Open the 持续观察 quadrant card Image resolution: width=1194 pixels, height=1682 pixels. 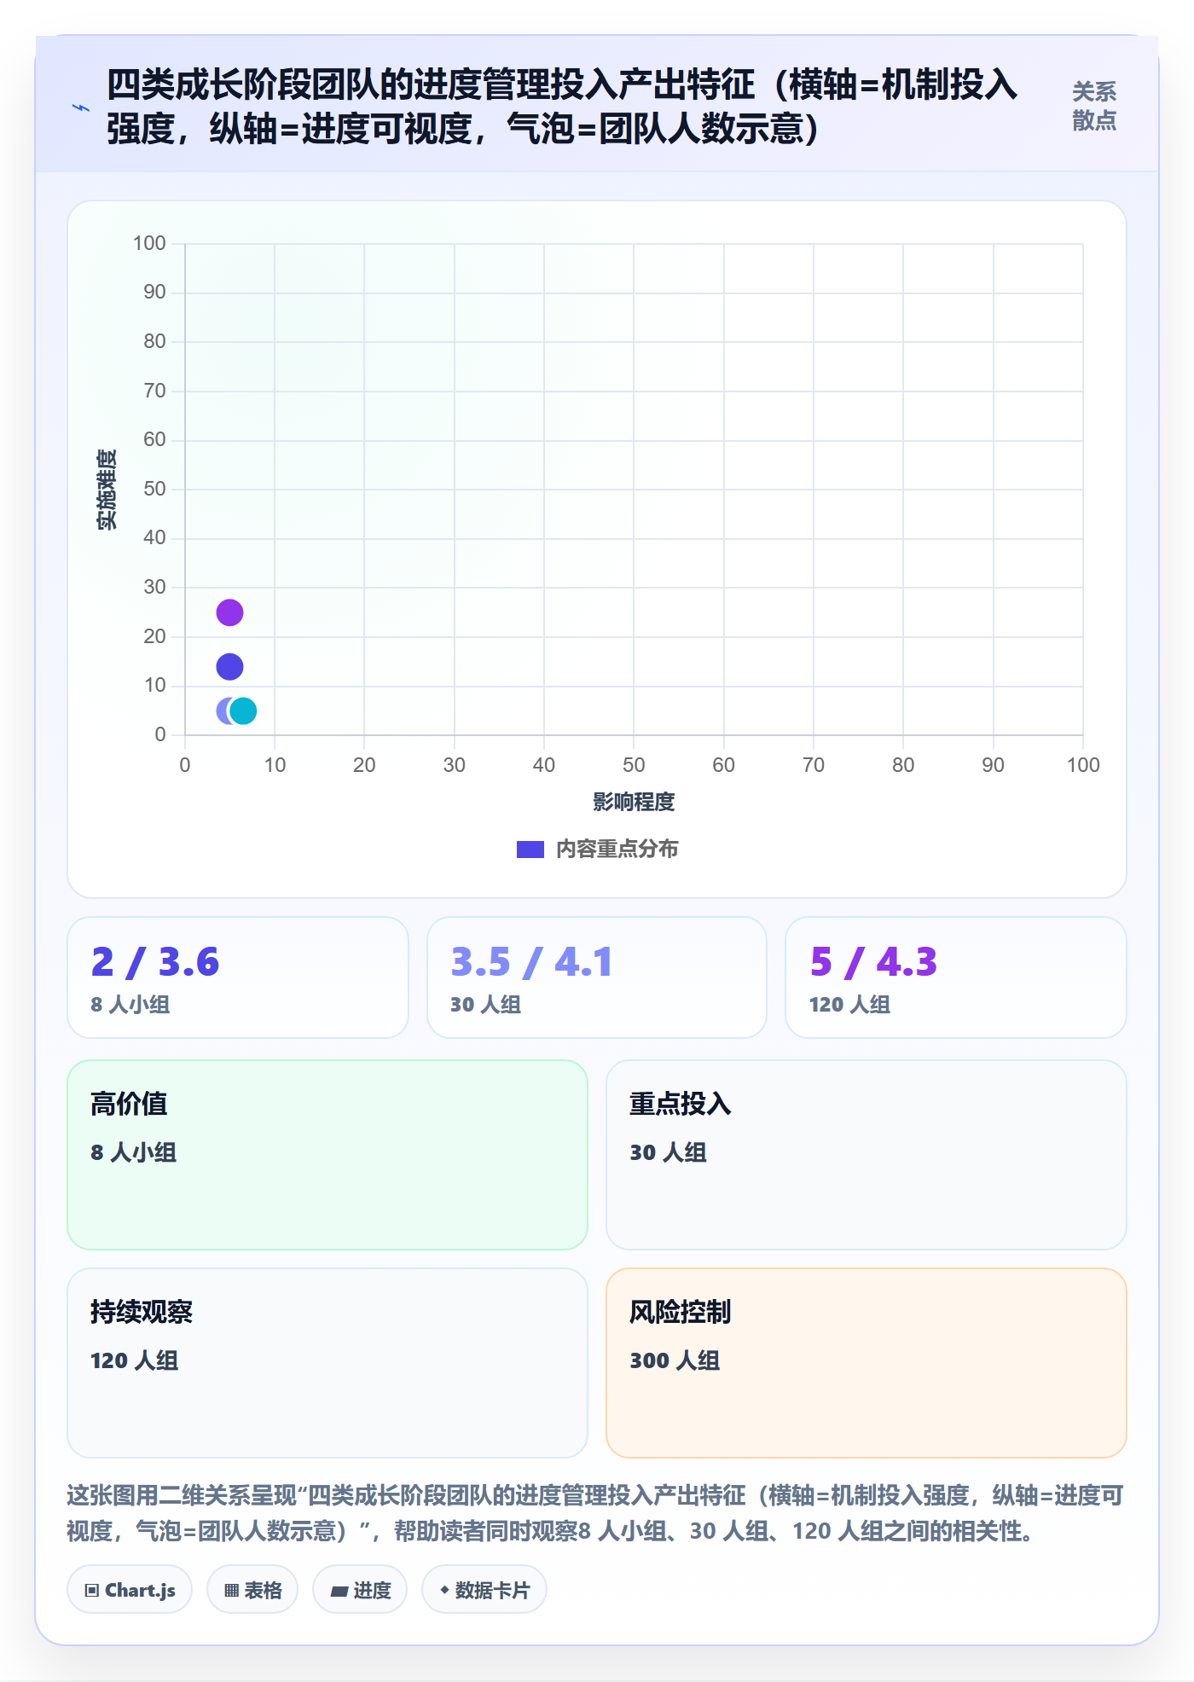pos(327,1363)
